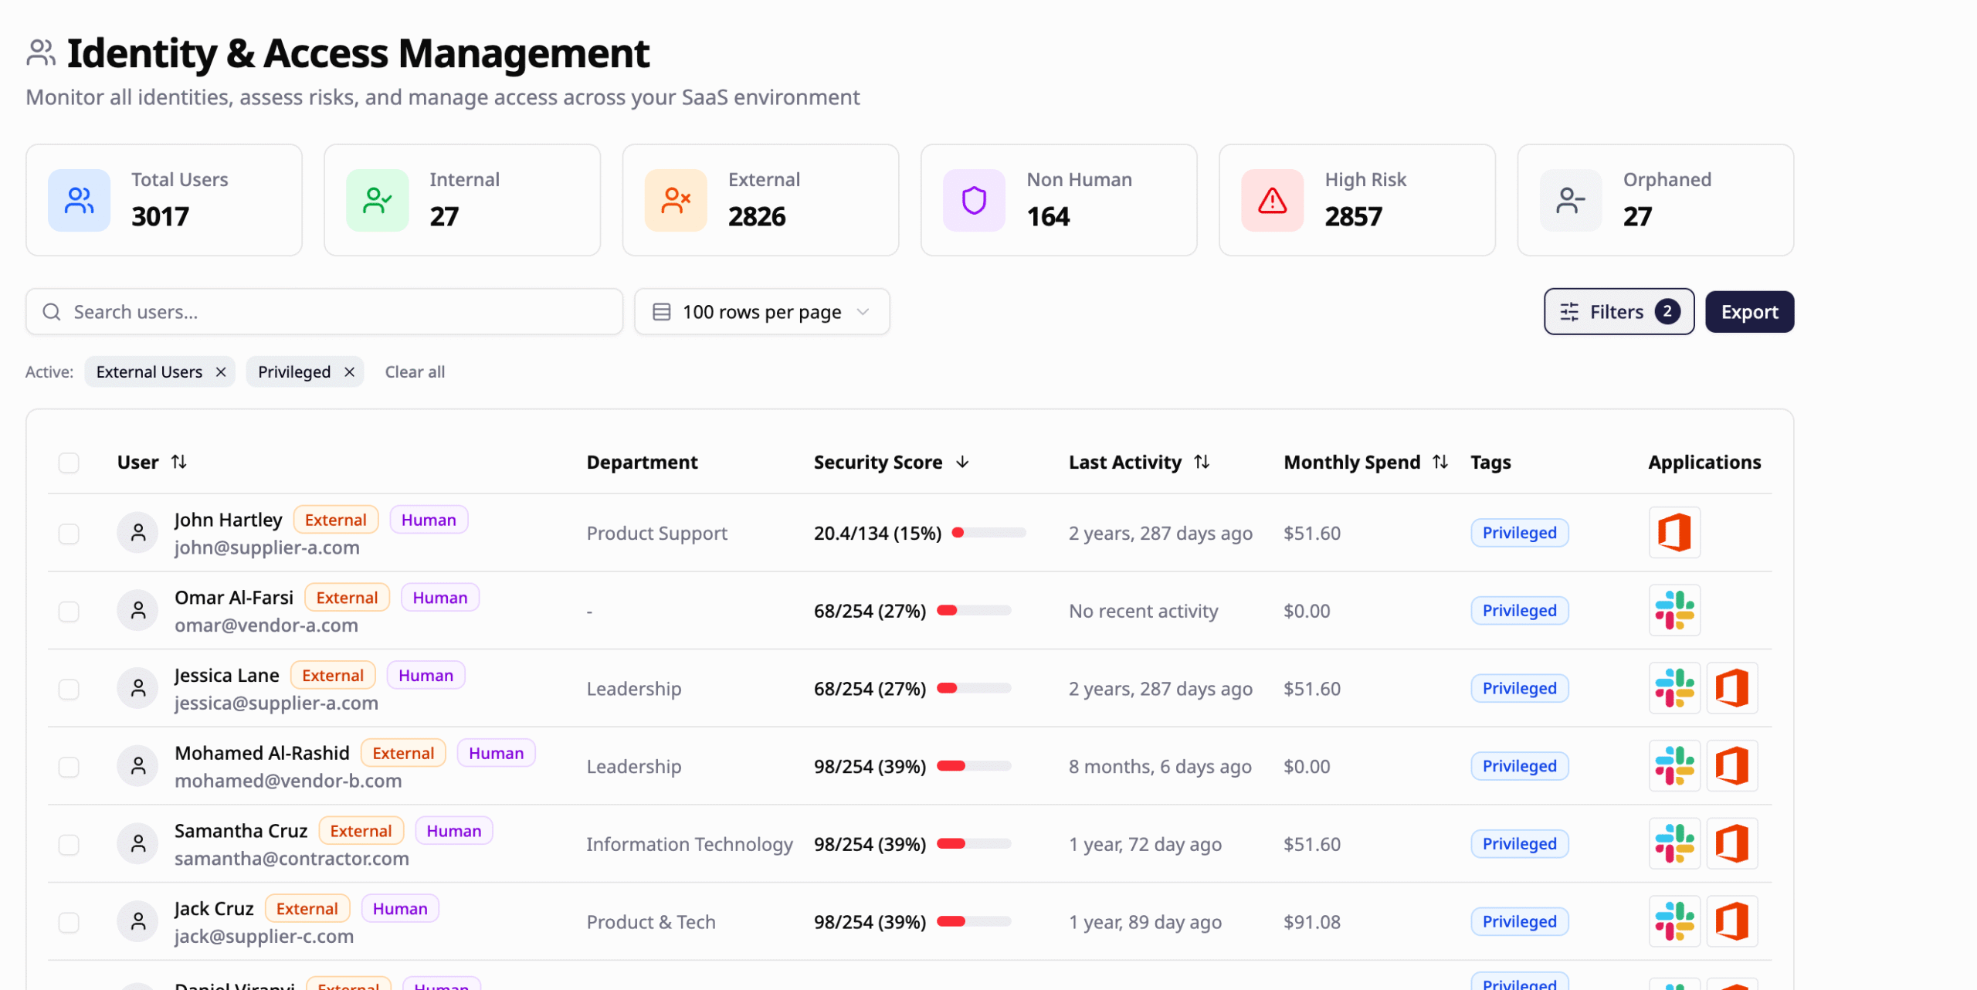Image resolution: width=1977 pixels, height=990 pixels.
Task: Click the Privileged tag on John Hartley's row
Action: (x=1519, y=533)
